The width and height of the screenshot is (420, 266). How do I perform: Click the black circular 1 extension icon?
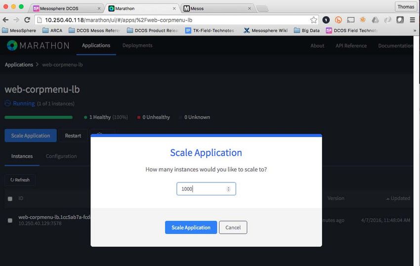pos(326,20)
